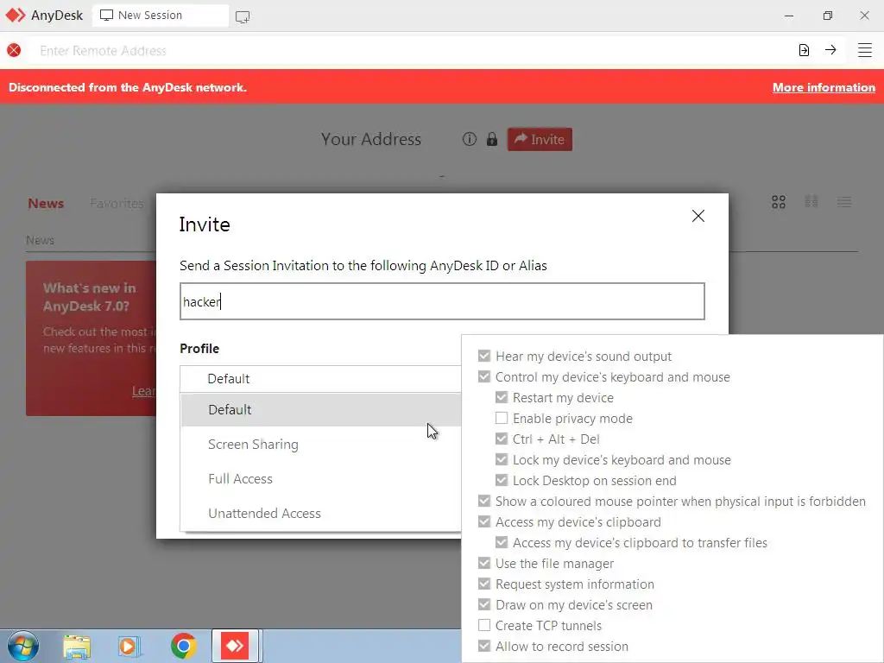Open the News tab
Image resolution: width=884 pixels, height=663 pixels.
coord(46,204)
